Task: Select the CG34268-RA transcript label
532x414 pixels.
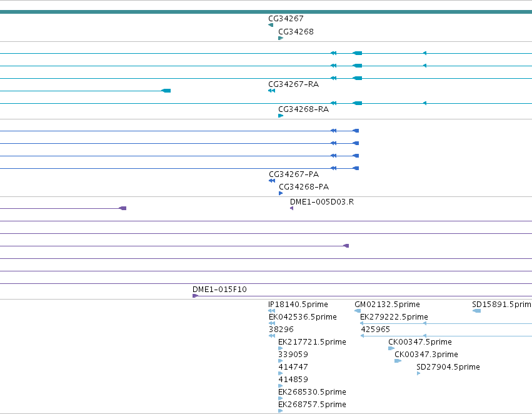Action: point(303,109)
